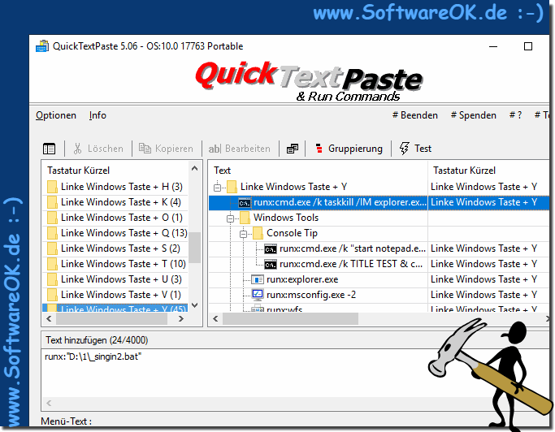Select the Console Tip folder entry
555x432 pixels.
pos(292,233)
